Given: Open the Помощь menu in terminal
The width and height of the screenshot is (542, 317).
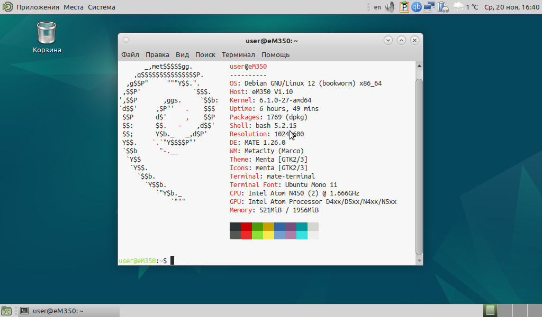Looking at the screenshot, I should [275, 54].
